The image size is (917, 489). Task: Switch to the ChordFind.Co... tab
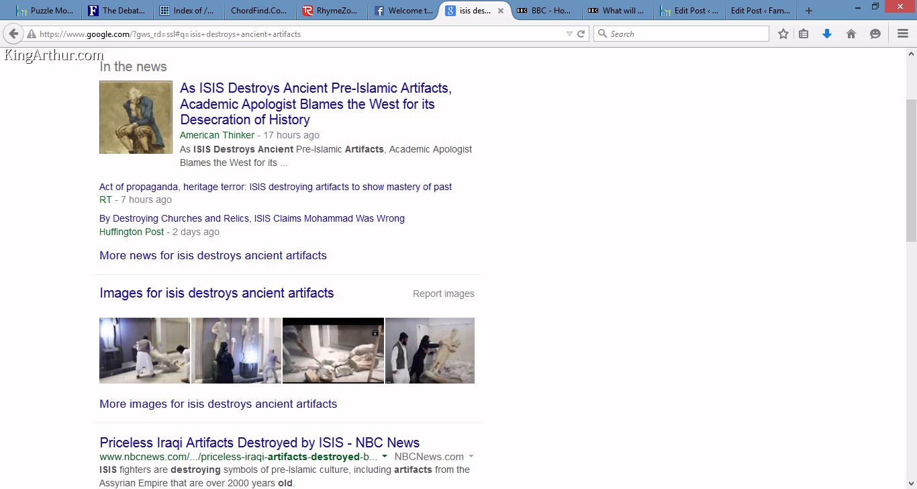[258, 11]
